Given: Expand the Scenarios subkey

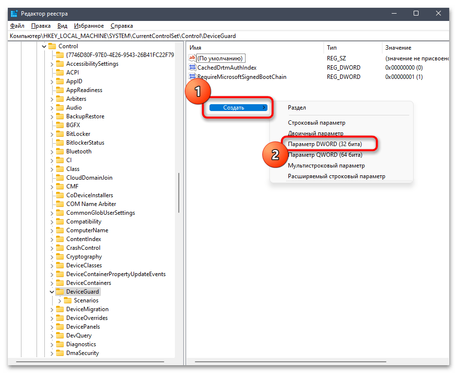Looking at the screenshot, I should 59,301.
